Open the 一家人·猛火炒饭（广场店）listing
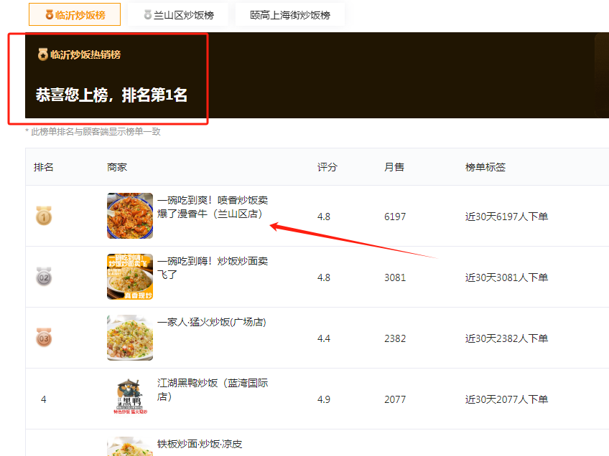The image size is (609, 456). [x=213, y=323]
